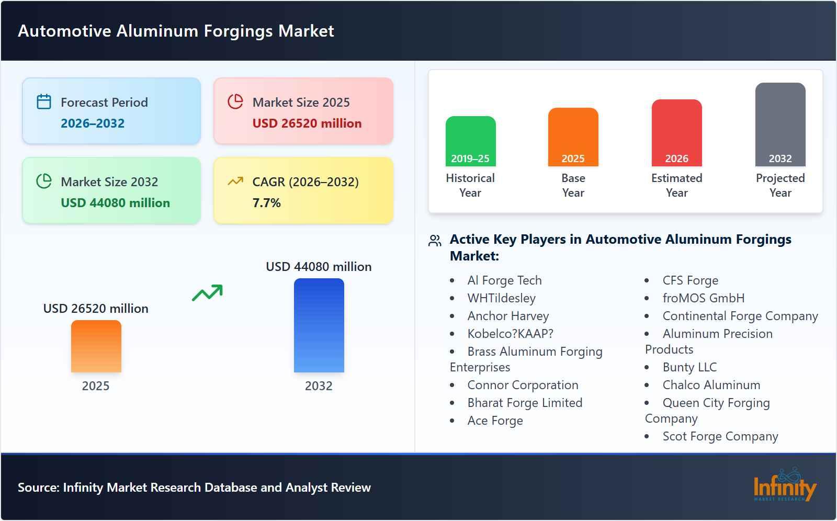Select the gray 2032 projected year bar

pos(780,124)
